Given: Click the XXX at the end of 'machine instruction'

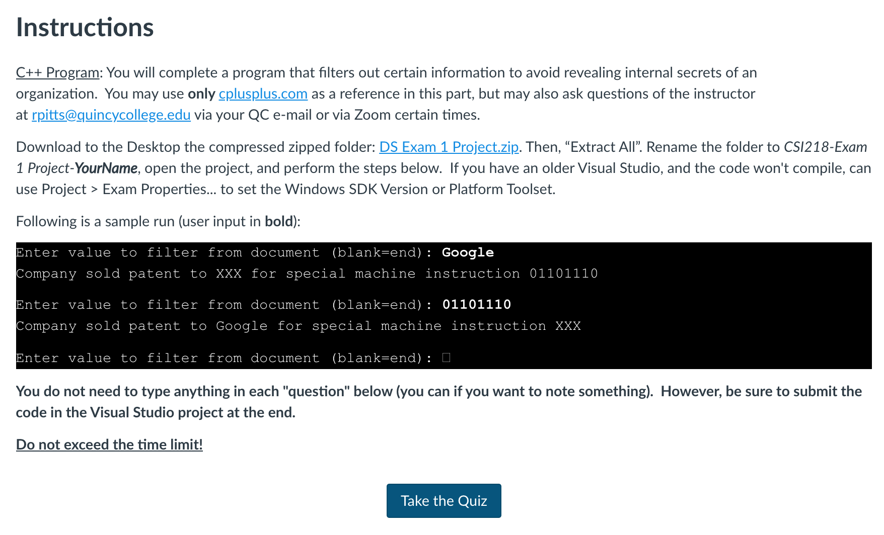Looking at the screenshot, I should click(568, 326).
